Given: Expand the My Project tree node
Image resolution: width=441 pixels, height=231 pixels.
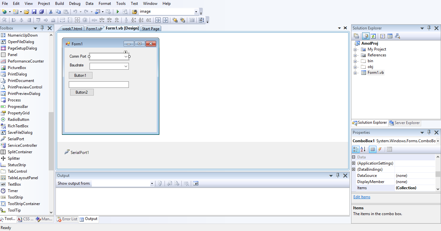Looking at the screenshot, I should tap(355, 50).
